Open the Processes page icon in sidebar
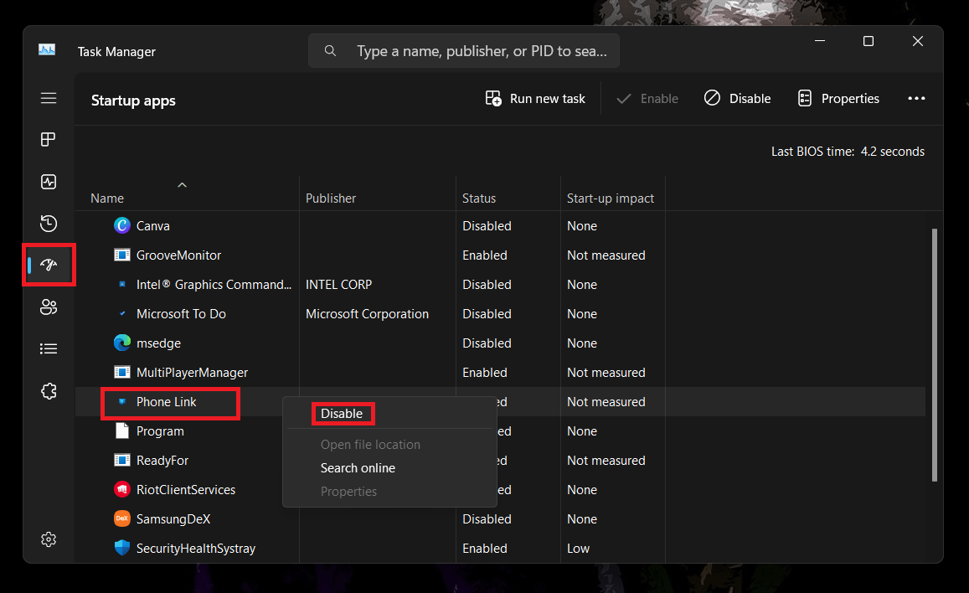Image resolution: width=969 pixels, height=593 pixels. (49, 140)
